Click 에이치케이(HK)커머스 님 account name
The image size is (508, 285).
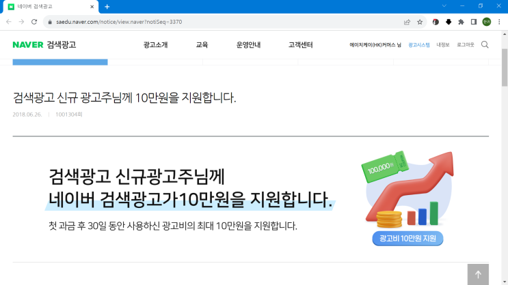375,45
